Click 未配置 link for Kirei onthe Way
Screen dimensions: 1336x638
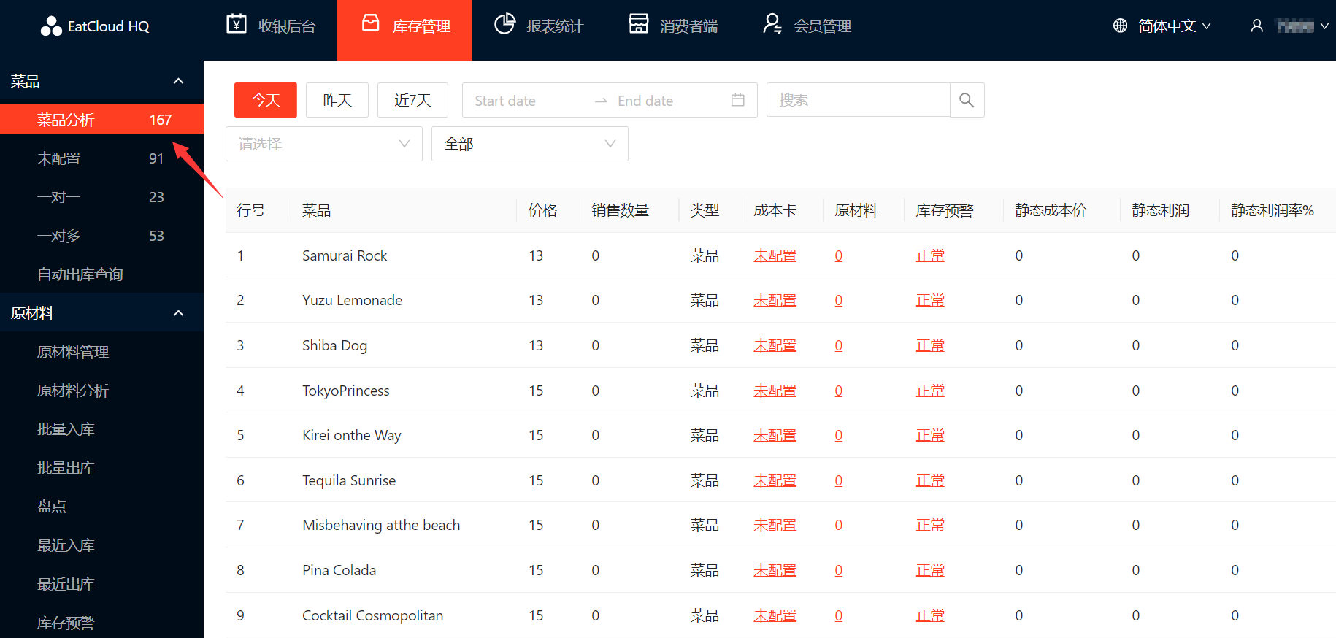pyautogui.click(x=775, y=435)
